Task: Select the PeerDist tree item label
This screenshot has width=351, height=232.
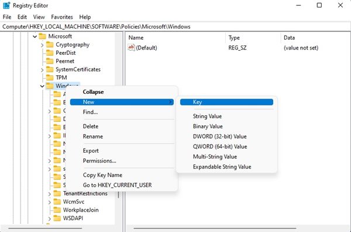Action: 66,53
